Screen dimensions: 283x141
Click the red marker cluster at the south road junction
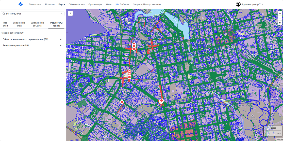click(161, 101)
